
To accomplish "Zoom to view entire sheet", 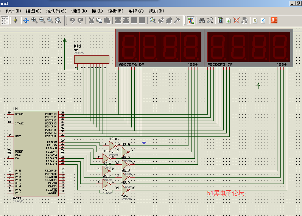I will [50, 20].
